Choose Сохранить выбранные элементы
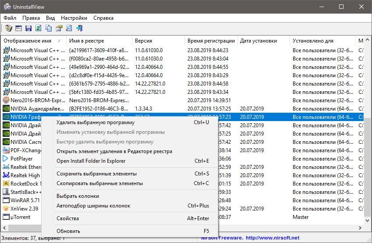This screenshot has width=372, height=243. pyautogui.click(x=130, y=174)
